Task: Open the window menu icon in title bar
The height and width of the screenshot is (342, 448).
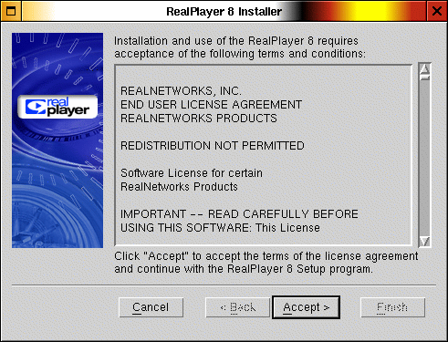Action: (11, 11)
